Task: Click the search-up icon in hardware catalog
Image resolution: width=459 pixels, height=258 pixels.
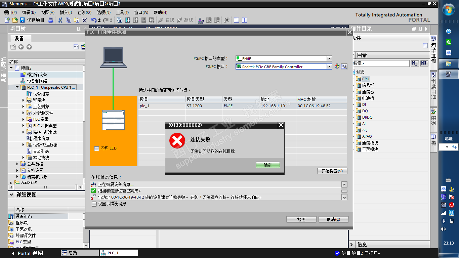Action: tap(424, 63)
